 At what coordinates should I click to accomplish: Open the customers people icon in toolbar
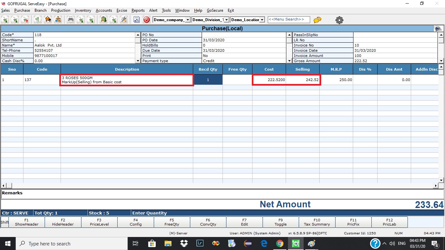(58, 20)
